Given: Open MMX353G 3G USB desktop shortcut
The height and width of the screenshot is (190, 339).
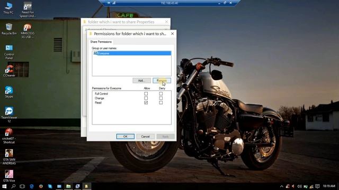Looking at the screenshot, I should tap(28, 31).
